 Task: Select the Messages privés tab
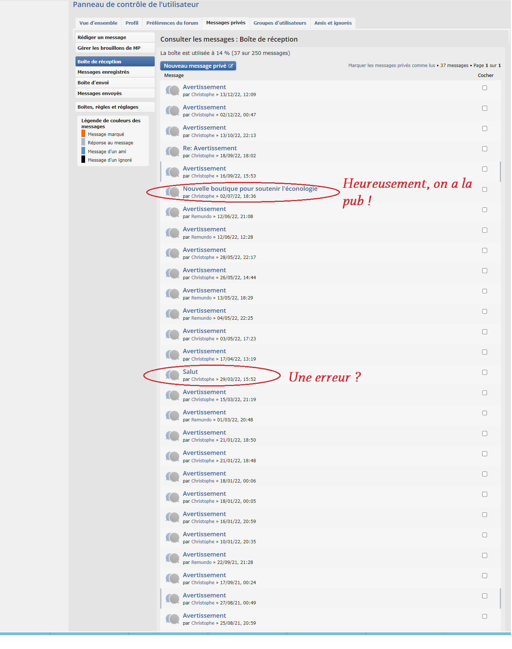pos(226,23)
